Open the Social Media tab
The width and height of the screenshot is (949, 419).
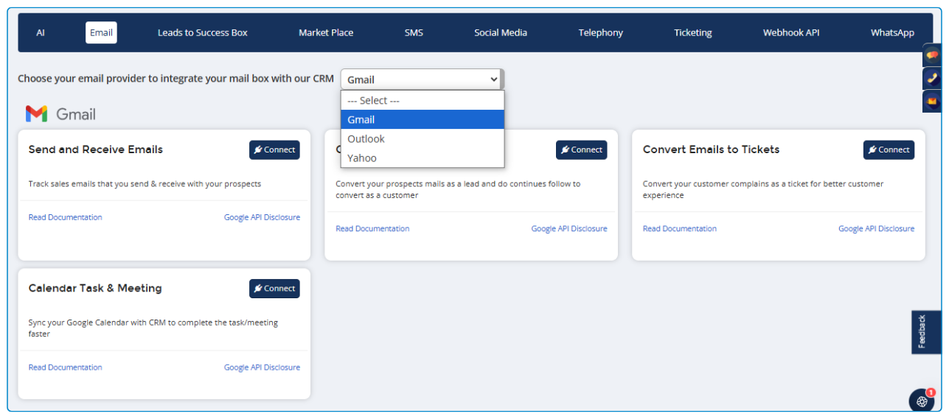501,32
